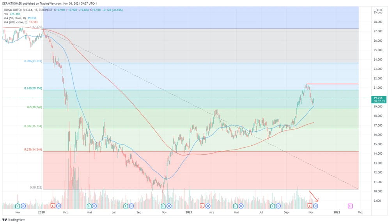Screen dimensions: 390x224
Task: Click the red earnings E marker near 2020 label
Action: click(x=53, y=205)
